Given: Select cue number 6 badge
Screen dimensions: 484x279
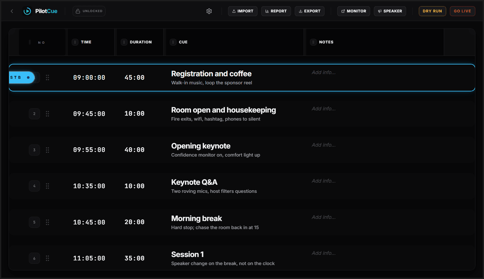Looking at the screenshot, I should 34,258.
